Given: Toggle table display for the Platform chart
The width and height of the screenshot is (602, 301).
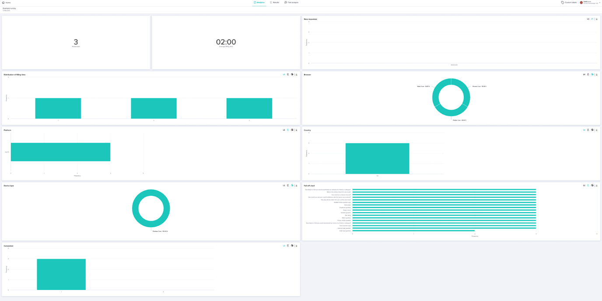Looking at the screenshot, I should [287, 129].
